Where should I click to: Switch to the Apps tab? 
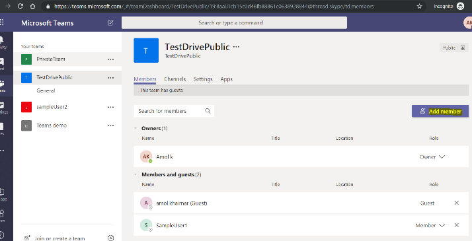pos(226,79)
